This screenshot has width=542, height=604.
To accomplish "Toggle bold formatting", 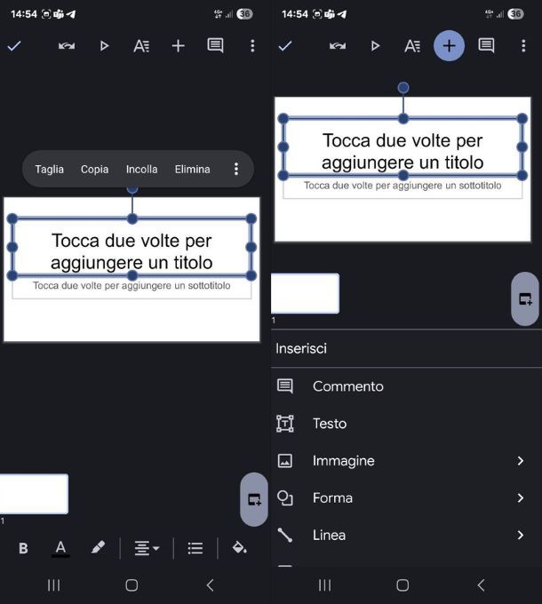I will click(23, 548).
